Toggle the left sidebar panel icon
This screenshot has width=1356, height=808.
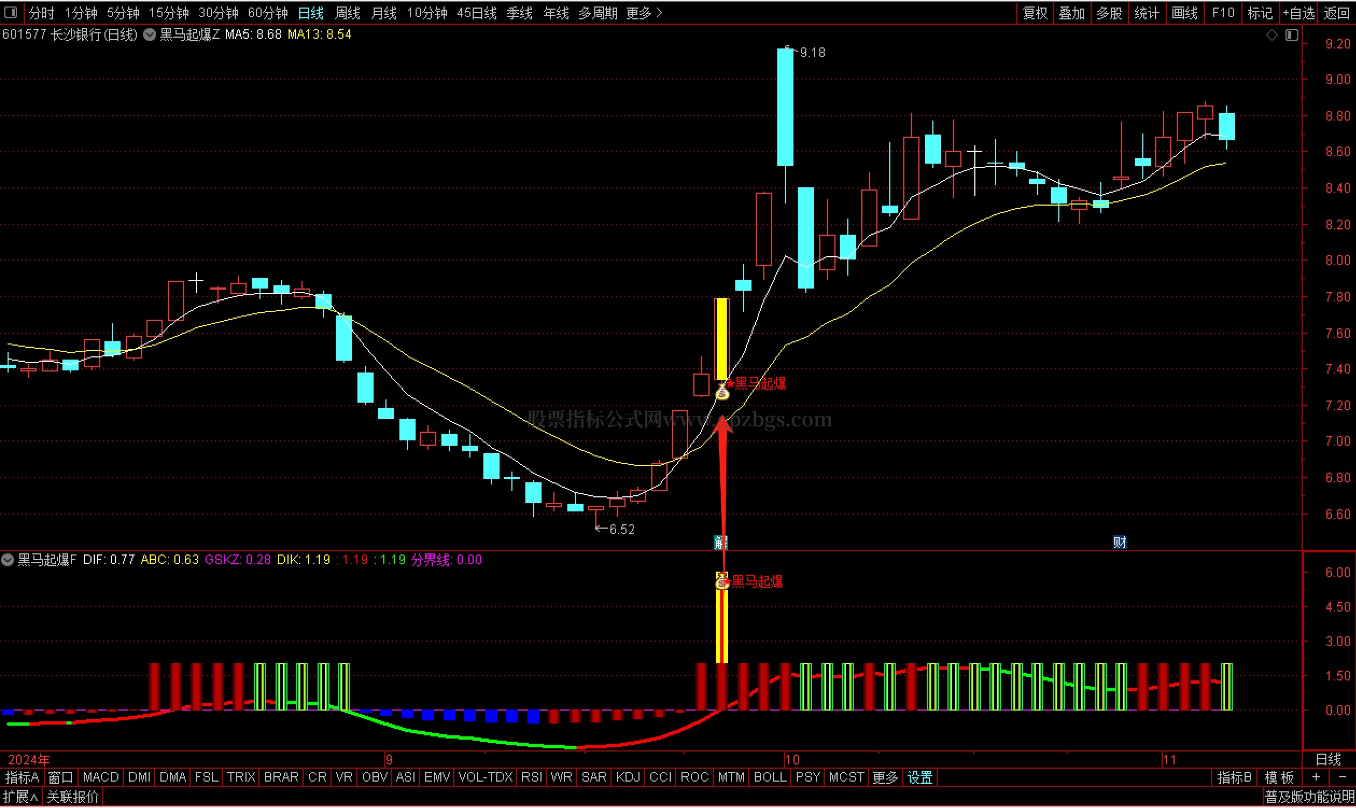pyautogui.click(x=10, y=12)
